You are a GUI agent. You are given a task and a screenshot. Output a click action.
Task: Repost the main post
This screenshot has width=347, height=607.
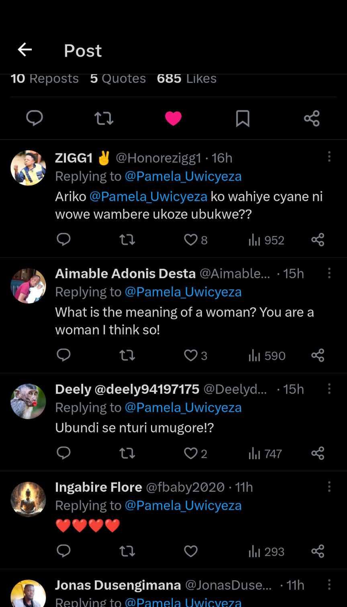pos(104,118)
